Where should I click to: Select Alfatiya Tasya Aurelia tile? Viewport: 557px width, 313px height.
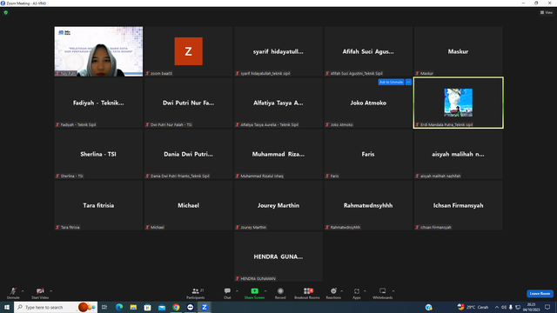pyautogui.click(x=278, y=103)
